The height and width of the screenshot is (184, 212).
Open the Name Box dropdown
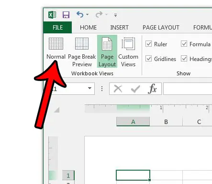90,88
